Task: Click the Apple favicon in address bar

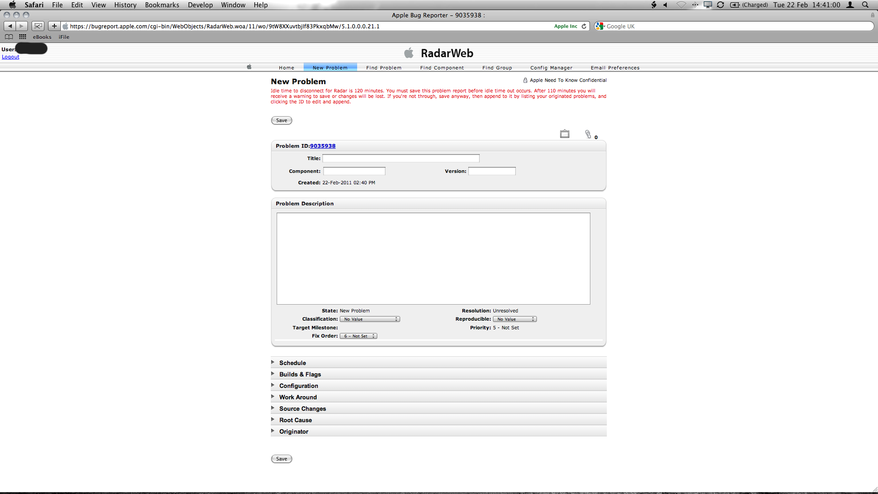Action: [x=65, y=26]
